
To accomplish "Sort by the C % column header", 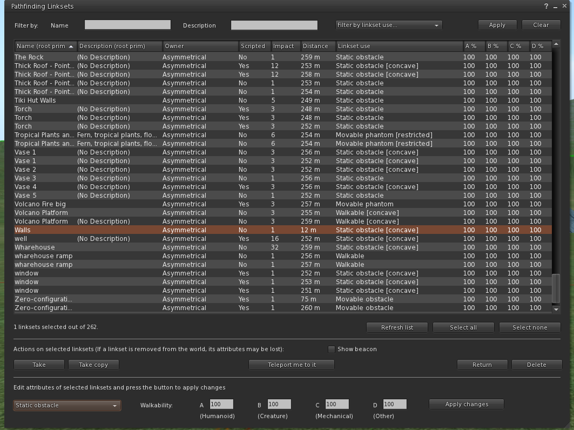I will pos(518,46).
